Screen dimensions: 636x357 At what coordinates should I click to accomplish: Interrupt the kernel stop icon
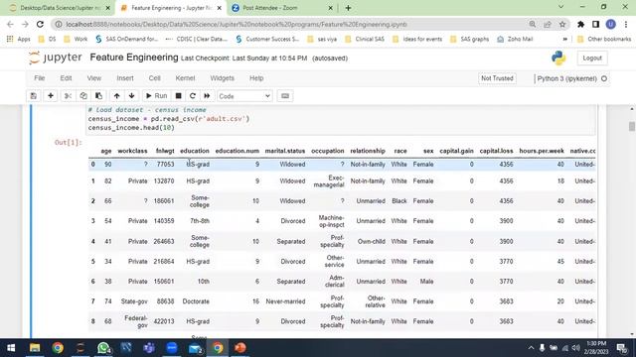coord(178,96)
